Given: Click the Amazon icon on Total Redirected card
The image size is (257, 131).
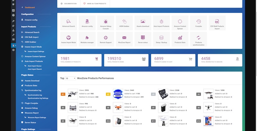Looking at the screenshot, I should [x=237, y=59].
